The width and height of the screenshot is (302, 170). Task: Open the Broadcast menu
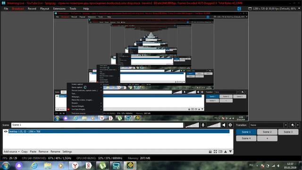(x=18, y=8)
